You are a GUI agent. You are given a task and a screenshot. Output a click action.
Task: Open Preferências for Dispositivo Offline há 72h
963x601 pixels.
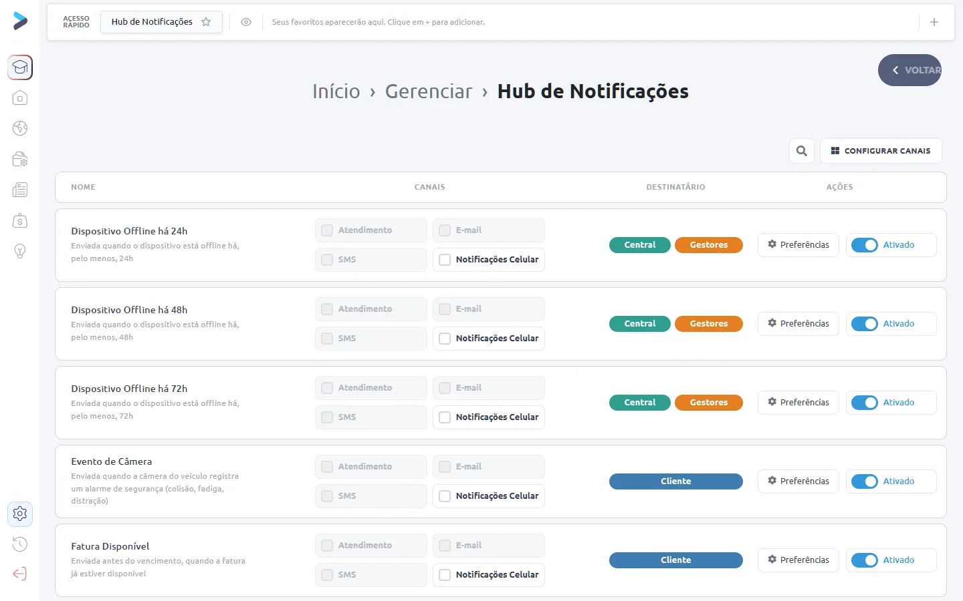point(798,403)
